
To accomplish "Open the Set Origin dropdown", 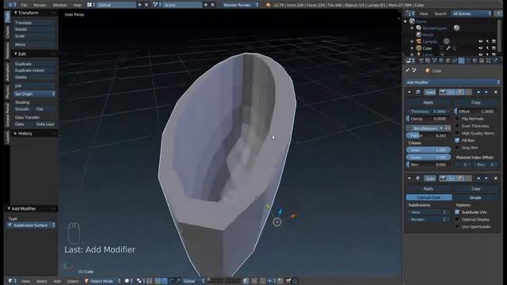I will pyautogui.click(x=34, y=93).
